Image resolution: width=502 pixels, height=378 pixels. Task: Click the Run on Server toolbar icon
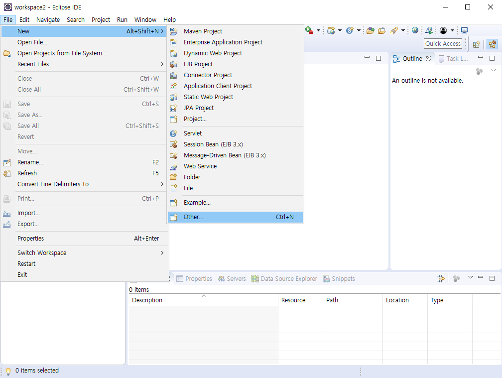[x=309, y=30]
